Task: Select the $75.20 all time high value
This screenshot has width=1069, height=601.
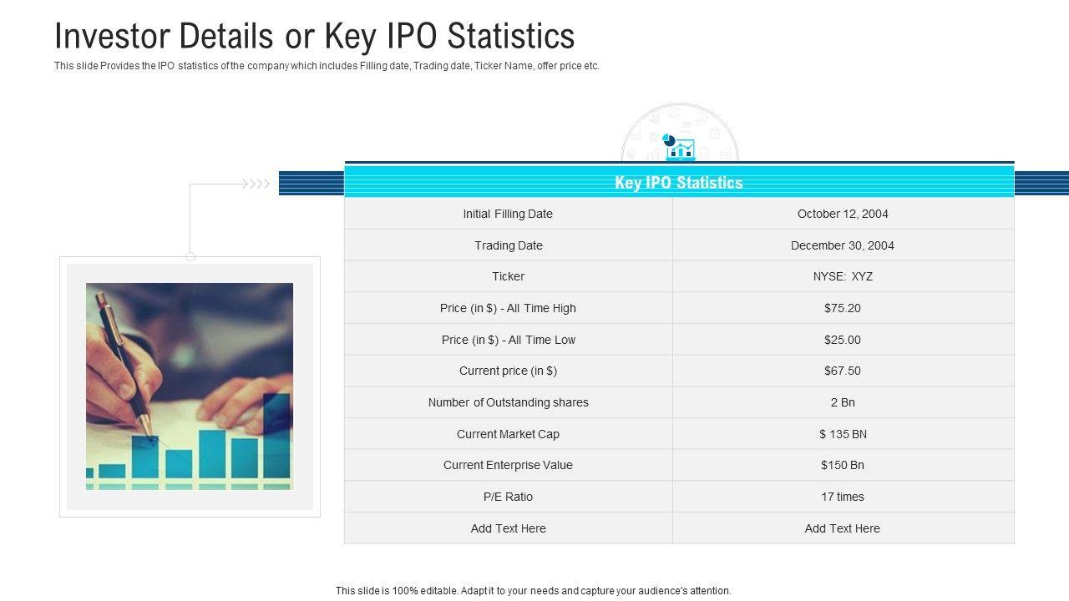Action: [842, 308]
